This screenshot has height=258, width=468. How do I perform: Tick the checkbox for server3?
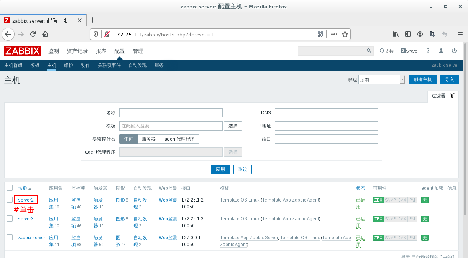[10, 218]
